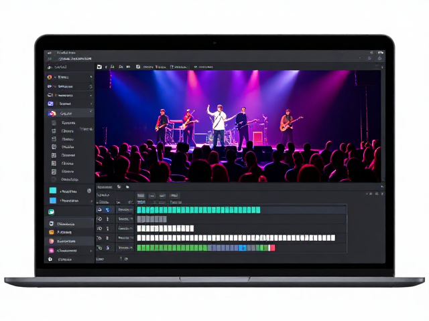Select the teal clip on the top timeline track

click(198, 209)
